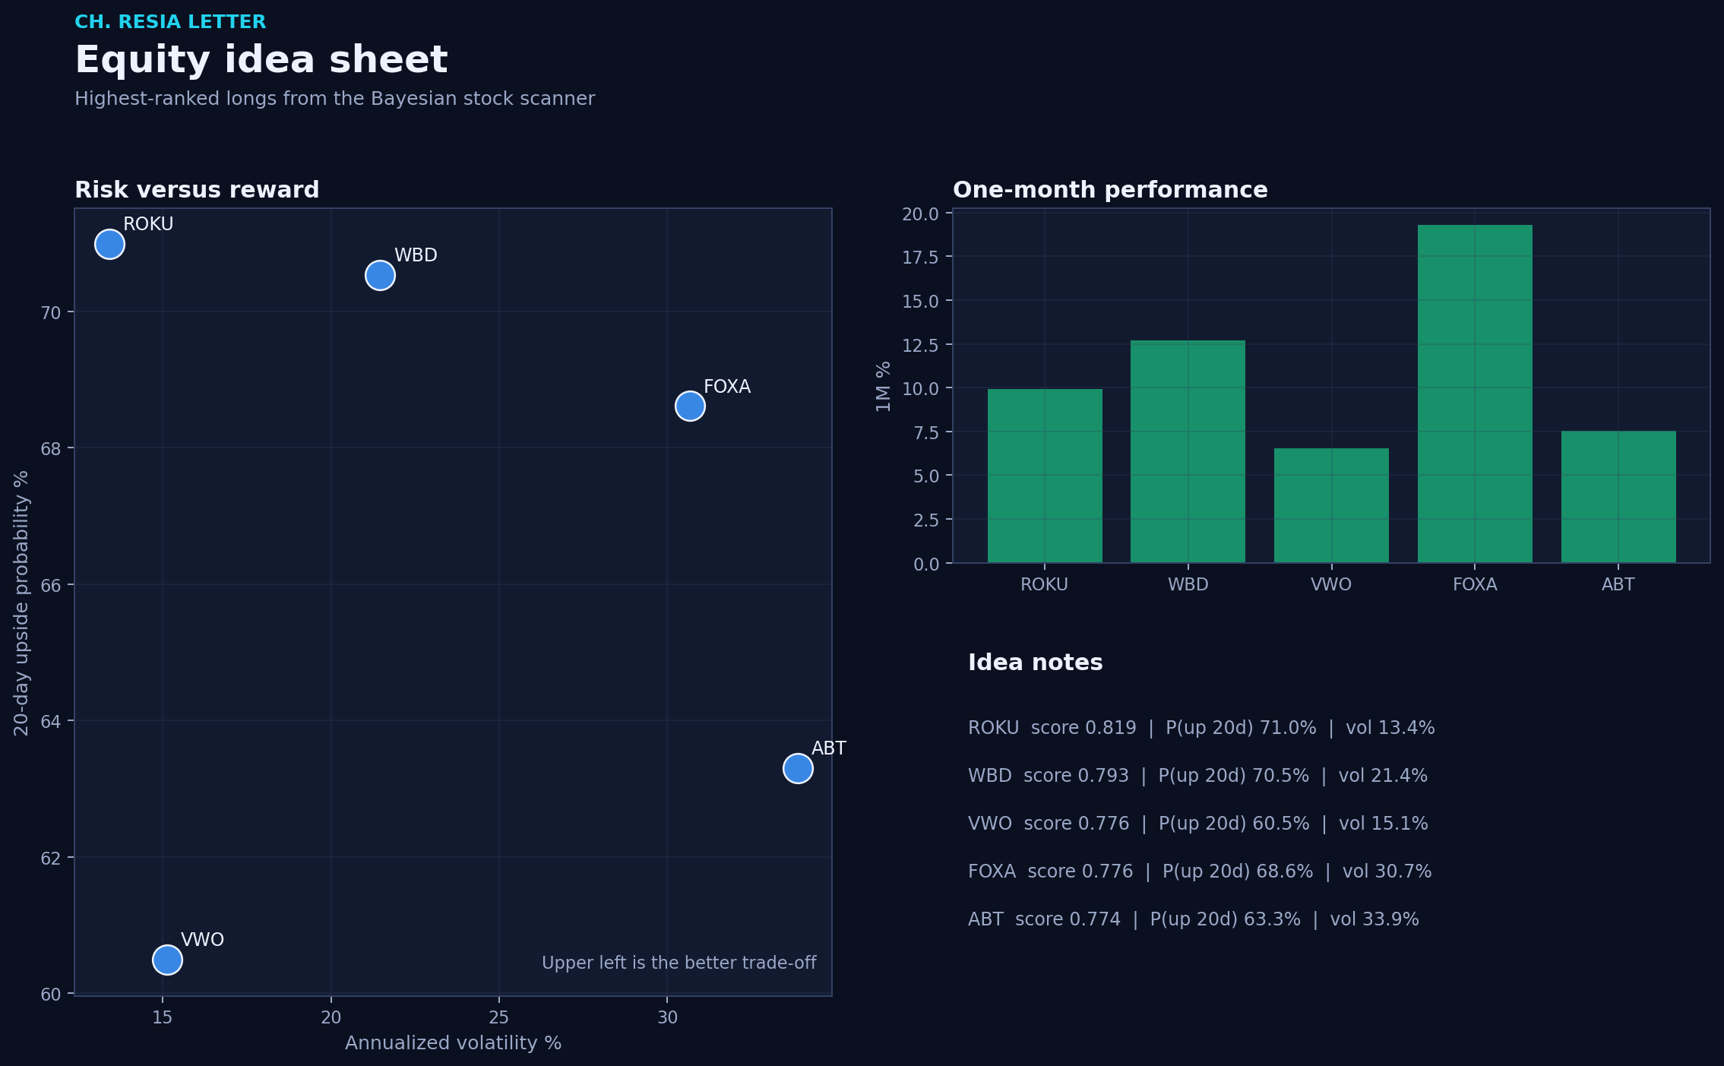The width and height of the screenshot is (1724, 1066).
Task: Click the 20.0 tick on 1M % axis
Action: click(921, 214)
